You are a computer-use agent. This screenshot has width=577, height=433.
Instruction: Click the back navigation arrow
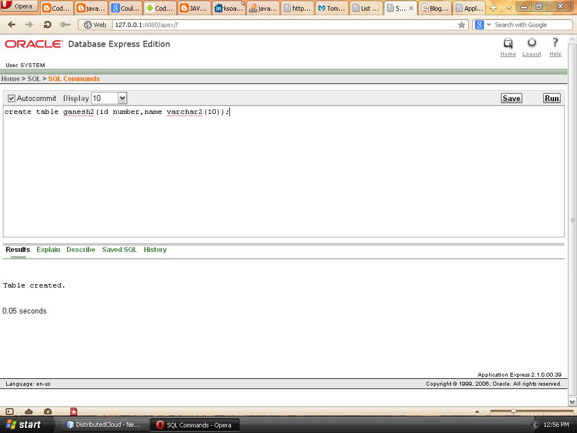tap(11, 24)
